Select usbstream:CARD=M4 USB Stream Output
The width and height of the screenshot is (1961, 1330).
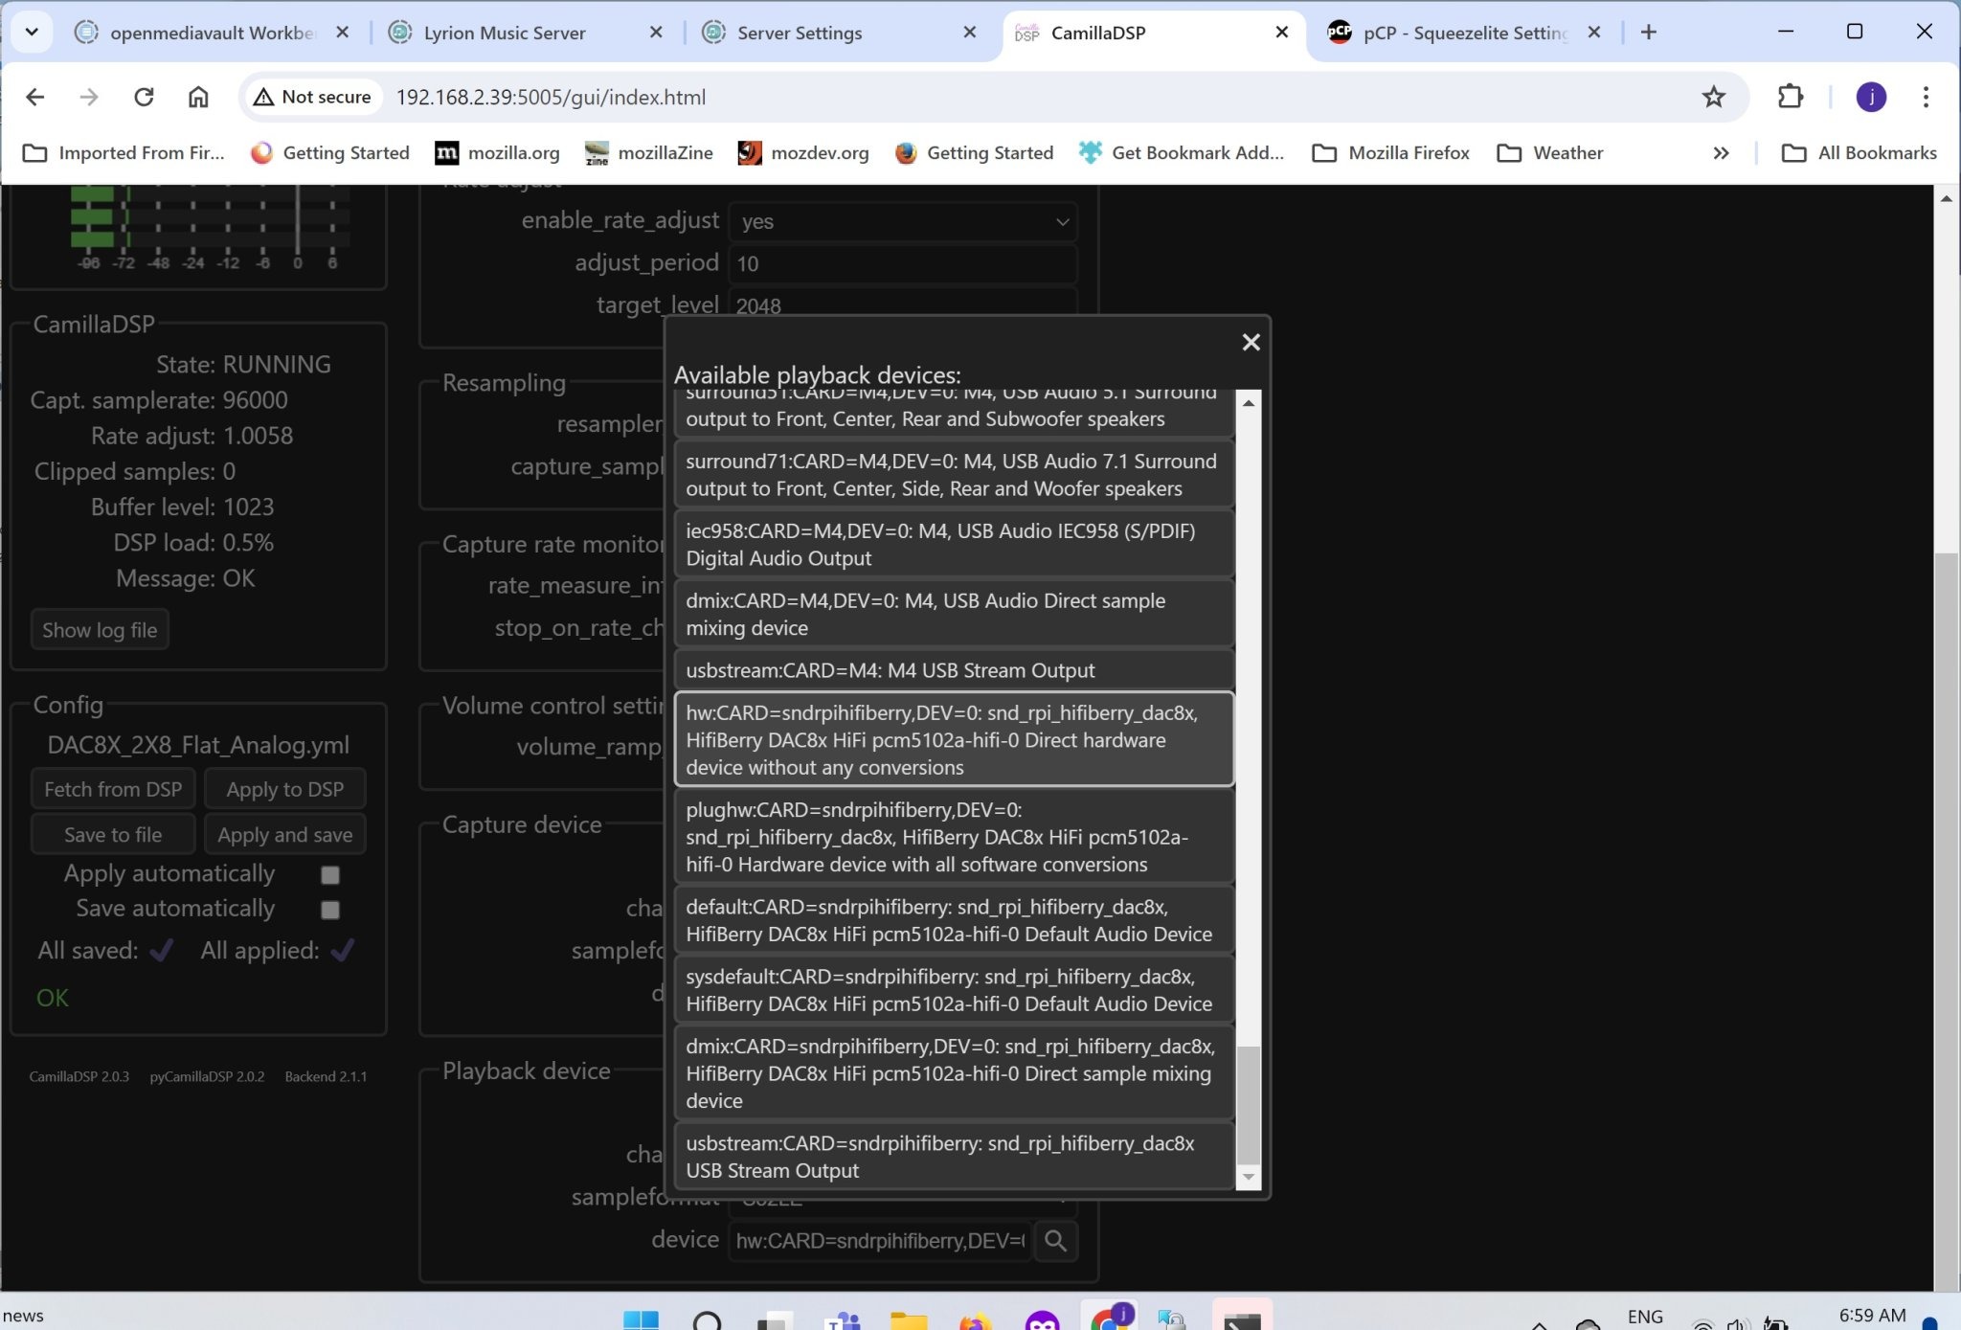click(x=954, y=670)
